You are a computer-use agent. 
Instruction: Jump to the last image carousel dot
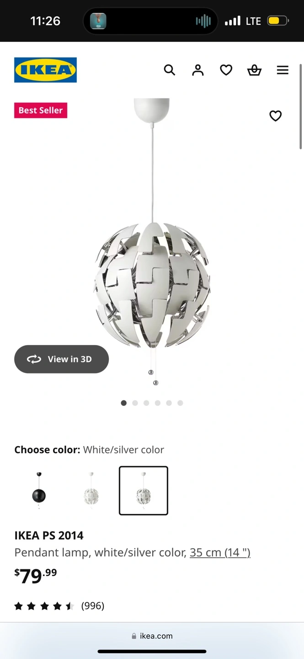tap(180, 403)
